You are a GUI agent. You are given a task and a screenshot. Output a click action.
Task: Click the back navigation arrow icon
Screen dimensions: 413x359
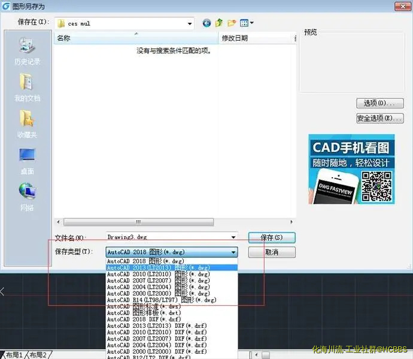[x=207, y=23]
